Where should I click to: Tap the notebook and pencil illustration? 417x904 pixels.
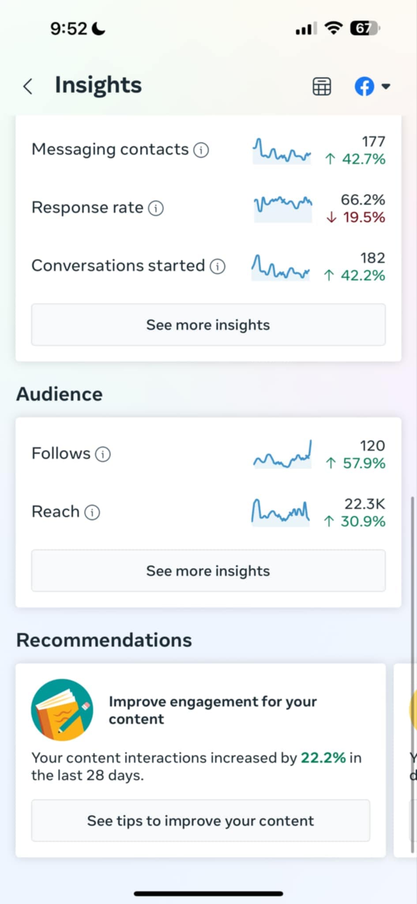click(x=62, y=710)
